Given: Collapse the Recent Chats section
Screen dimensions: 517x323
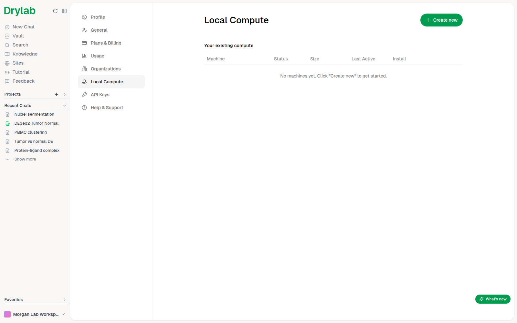Looking at the screenshot, I should click(x=65, y=106).
